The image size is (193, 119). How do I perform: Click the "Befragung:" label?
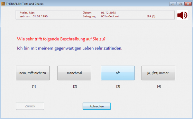(89, 16)
